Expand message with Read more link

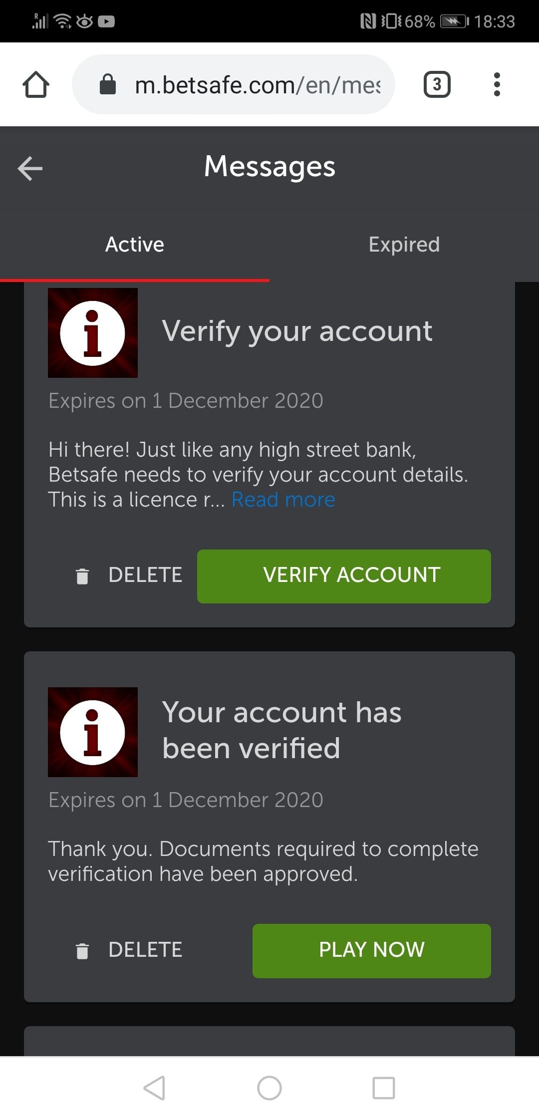[x=283, y=500]
